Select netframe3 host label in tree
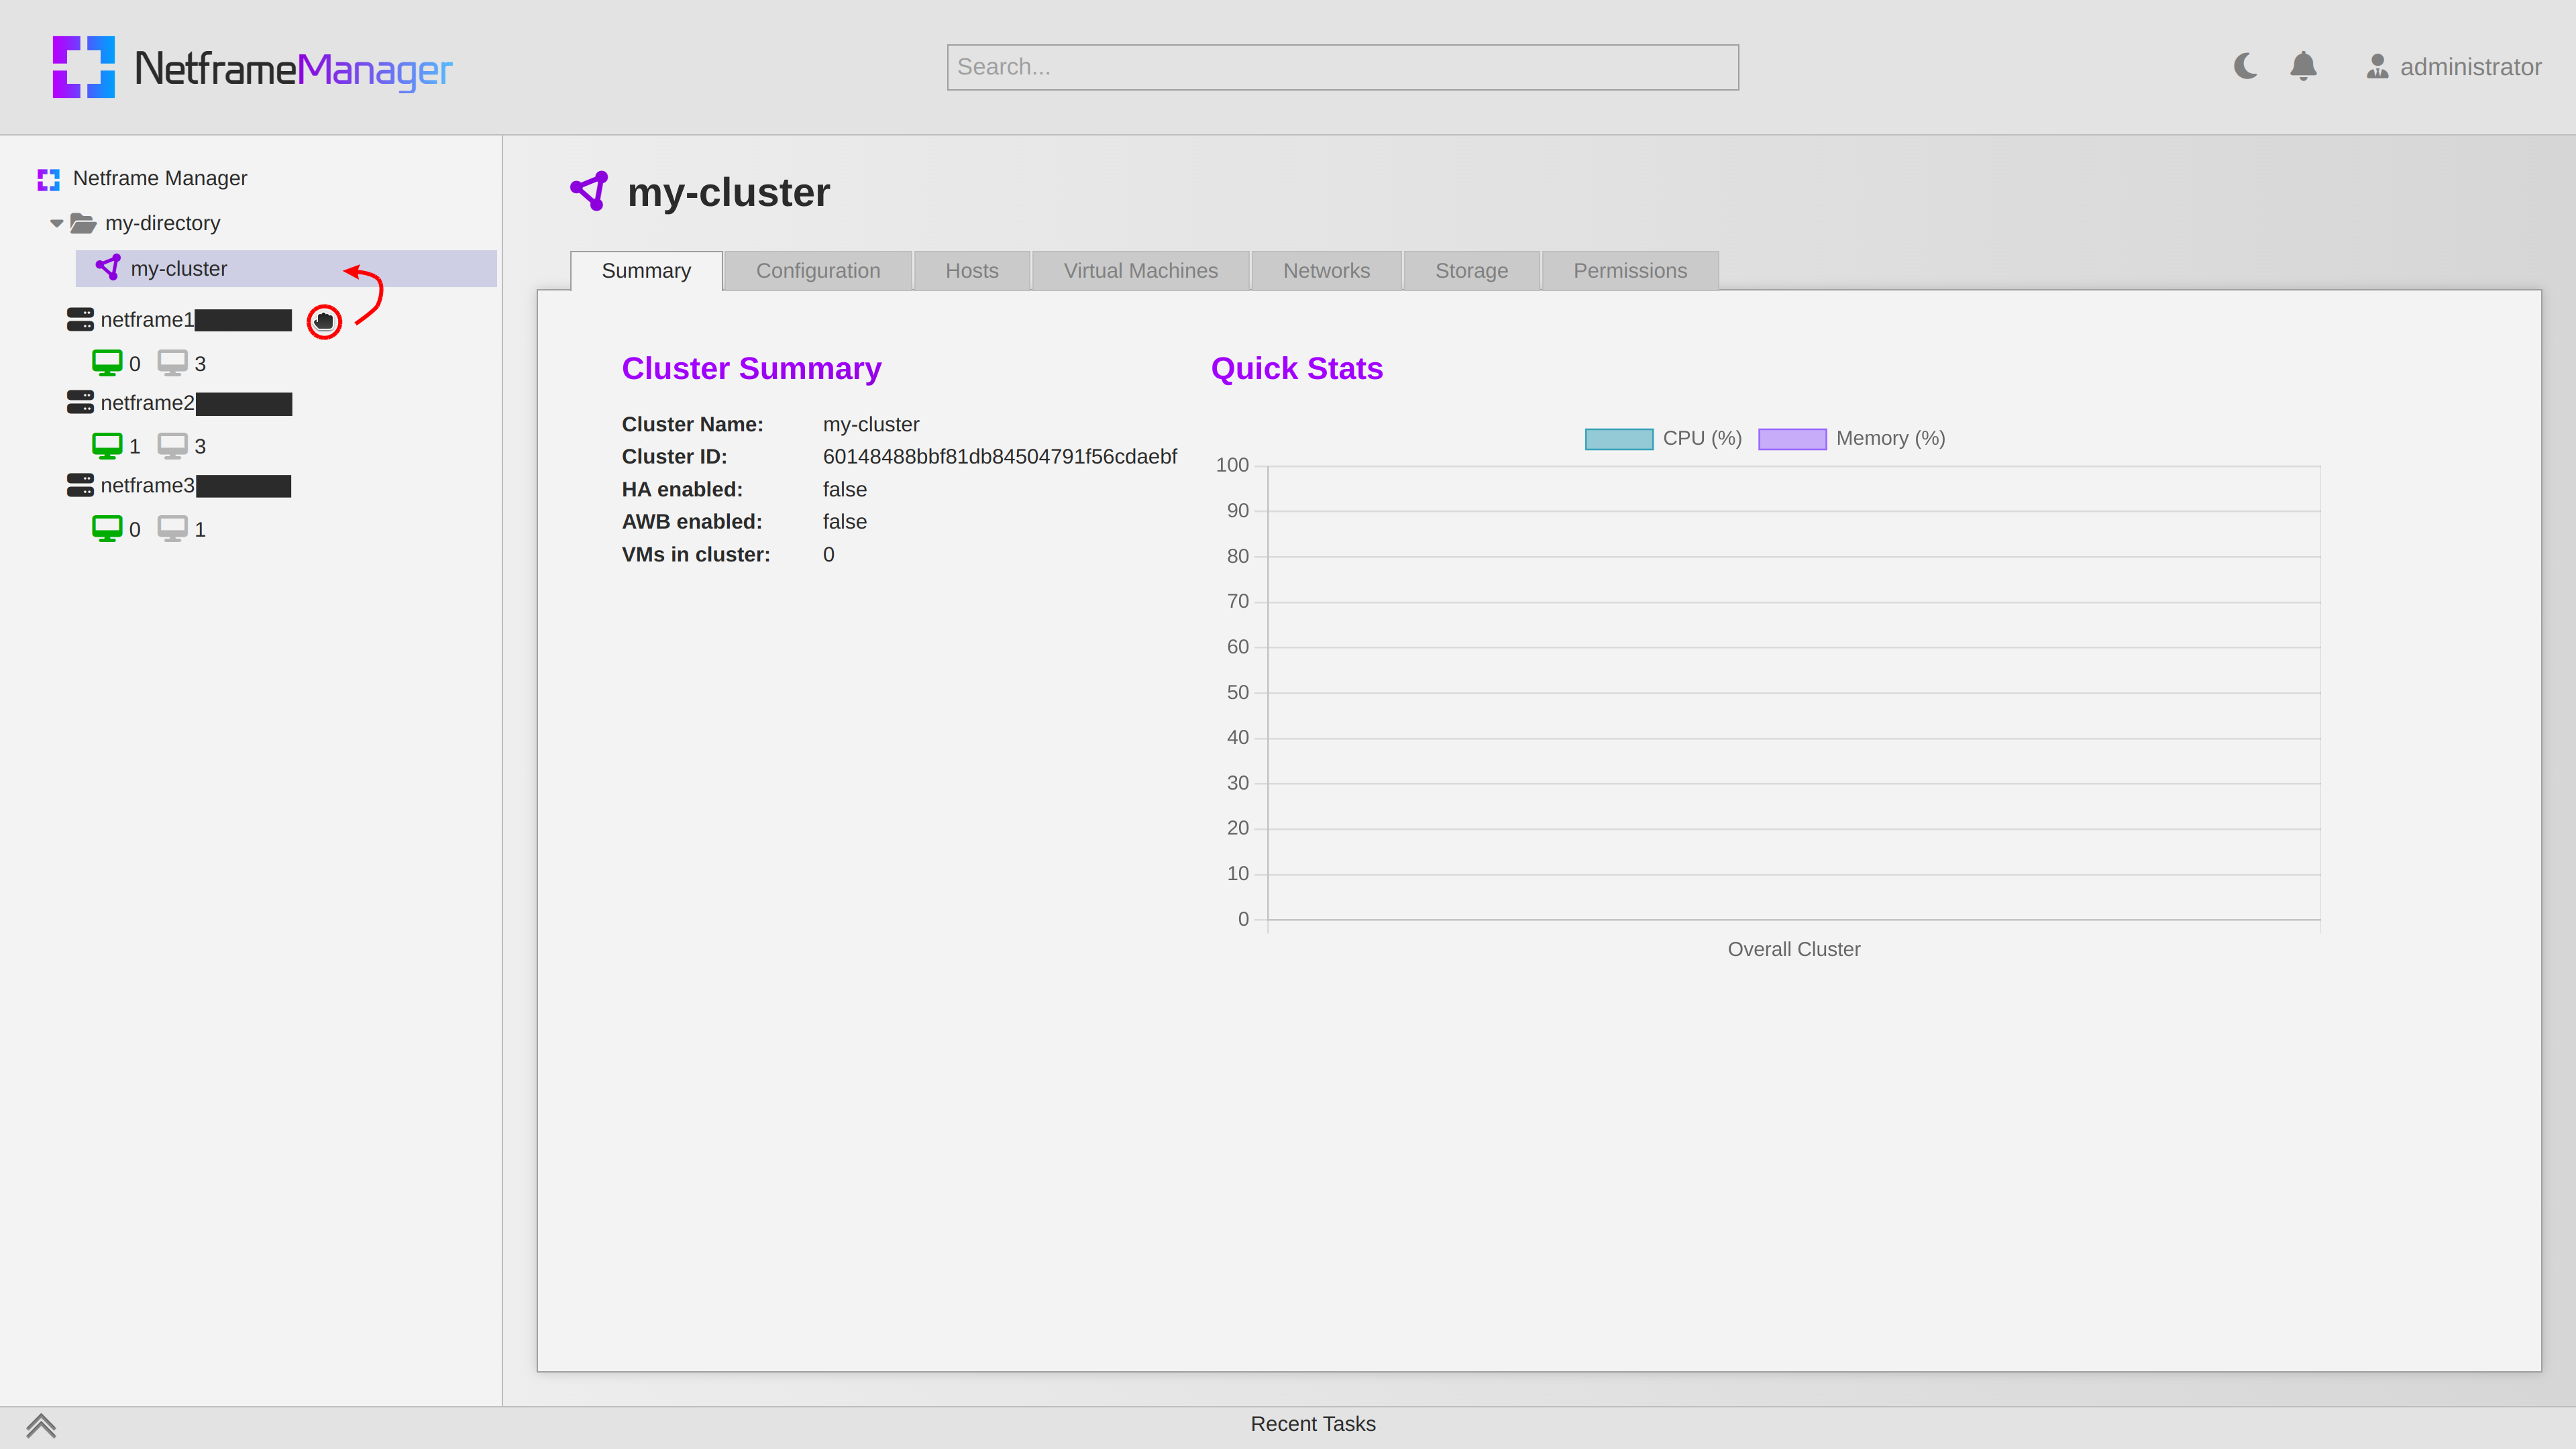Viewport: 2576px width, 1449px height. 147,485
